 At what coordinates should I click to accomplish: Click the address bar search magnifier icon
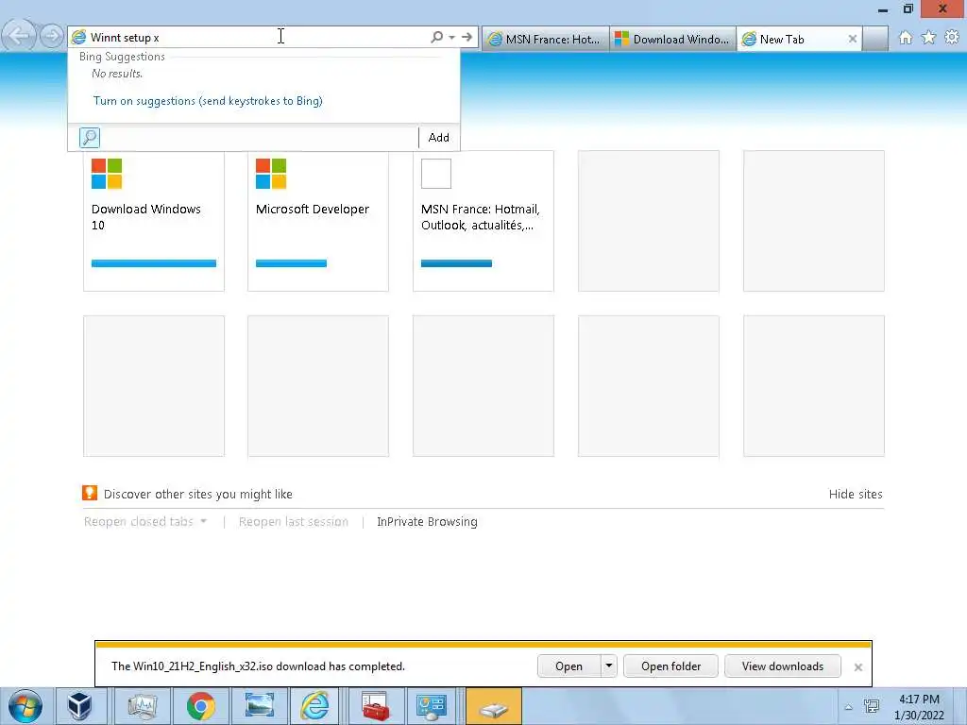click(x=436, y=37)
